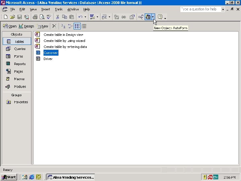Click the Code editor icon
241x181 pixels.
point(116,17)
